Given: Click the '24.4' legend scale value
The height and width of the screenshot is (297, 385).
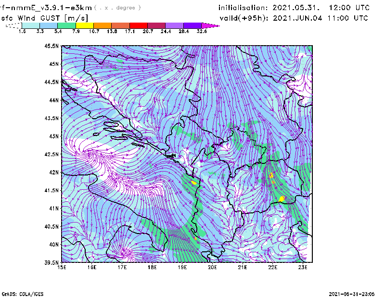Looking at the screenshot, I should pos(166,31).
